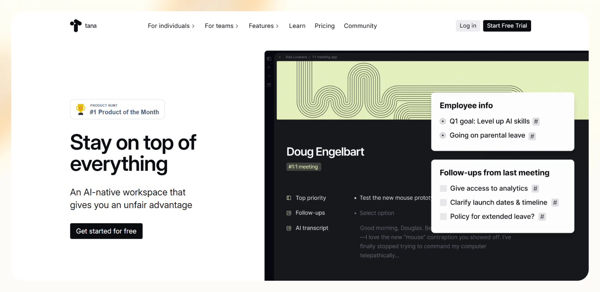Expand the For individuals menu
This screenshot has width=600, height=292.
click(x=171, y=26)
